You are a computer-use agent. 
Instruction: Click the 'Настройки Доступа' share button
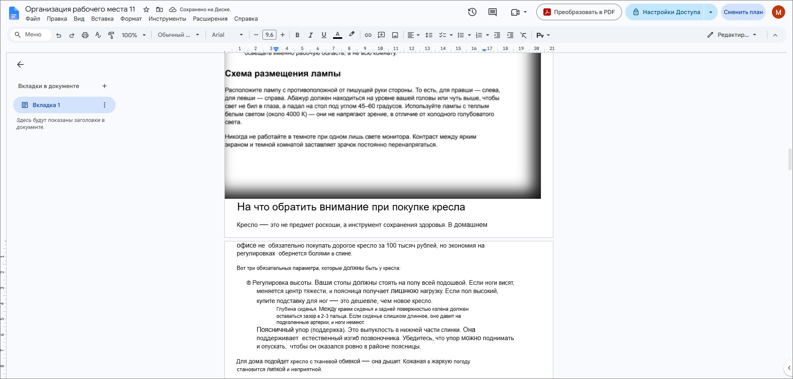click(x=665, y=12)
